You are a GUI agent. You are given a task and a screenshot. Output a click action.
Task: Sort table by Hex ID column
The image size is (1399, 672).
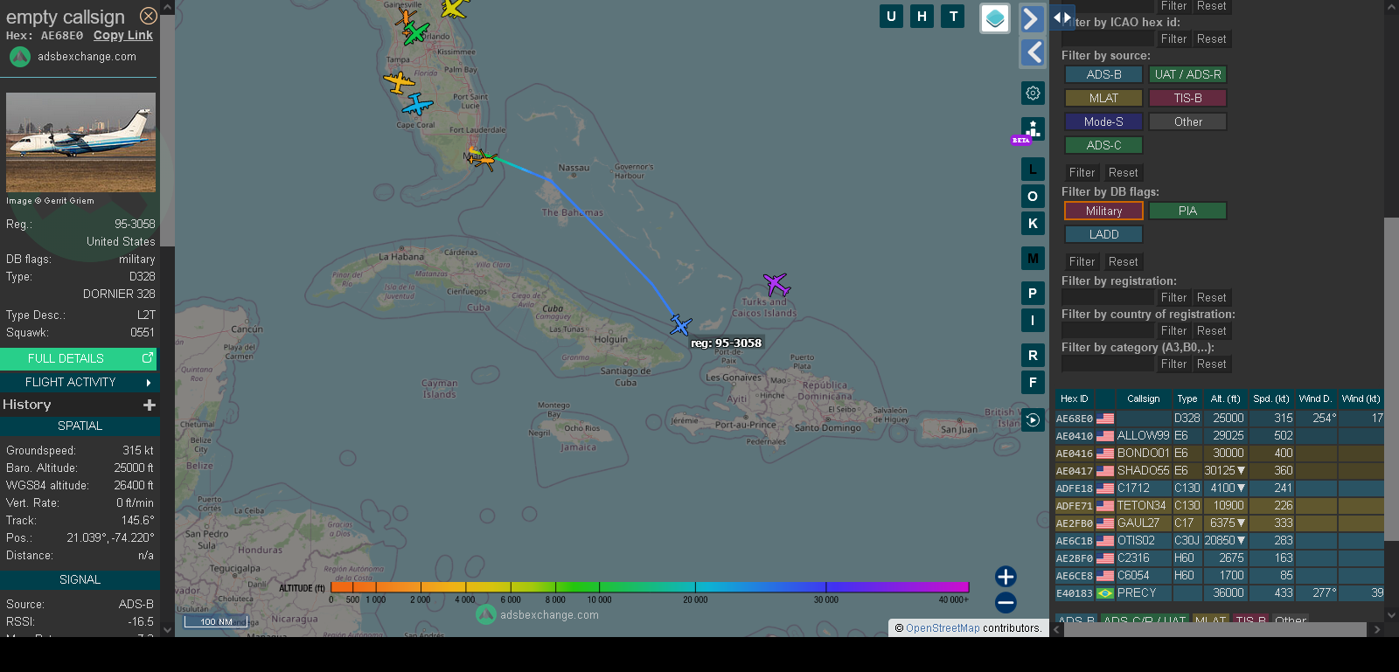coord(1075,399)
